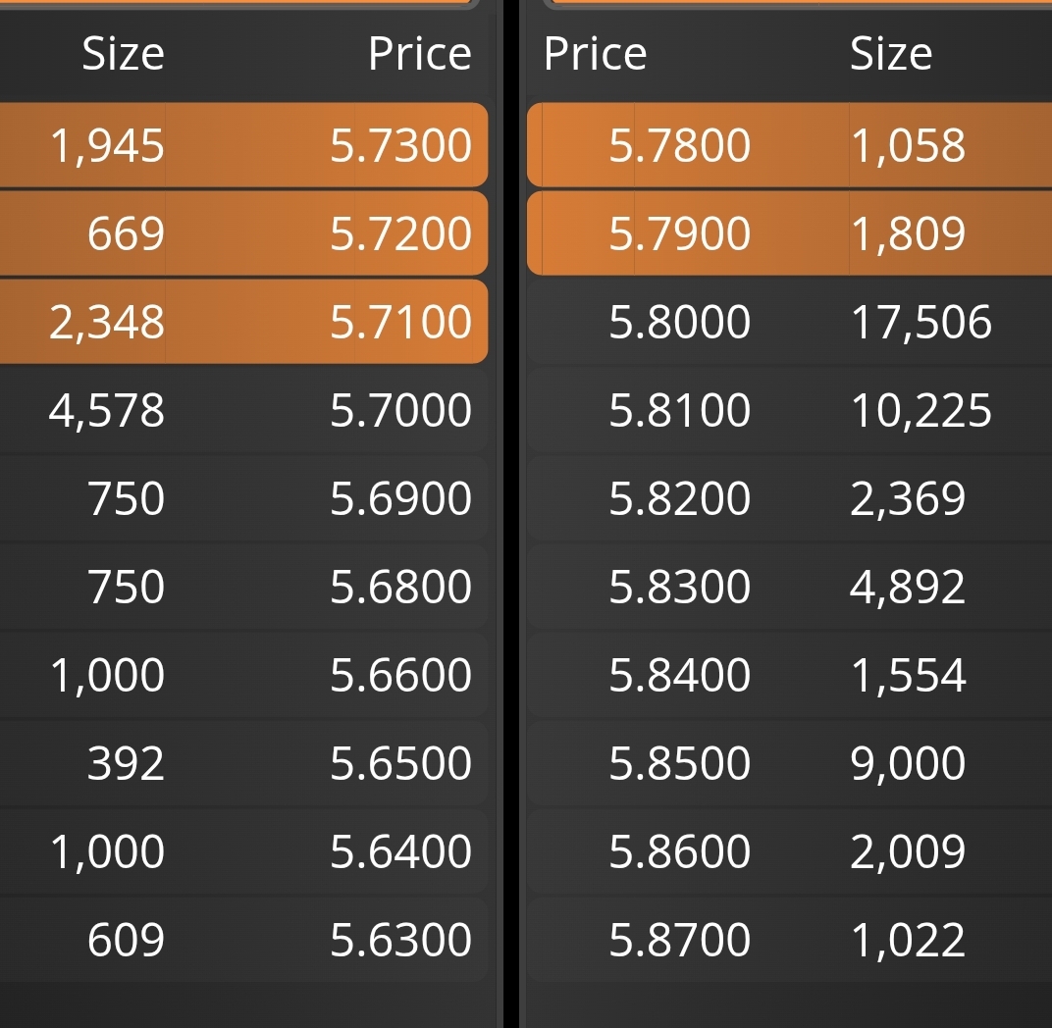Click bid size 669 at 5.7200
This screenshot has height=1028, width=1052.
[126, 233]
